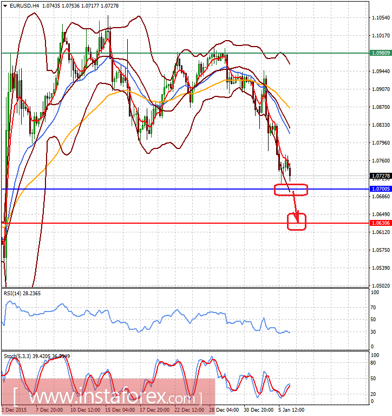This screenshot has width=392, height=416.
Task: Click the 1.10170 price scale value
Action: point(381,36)
